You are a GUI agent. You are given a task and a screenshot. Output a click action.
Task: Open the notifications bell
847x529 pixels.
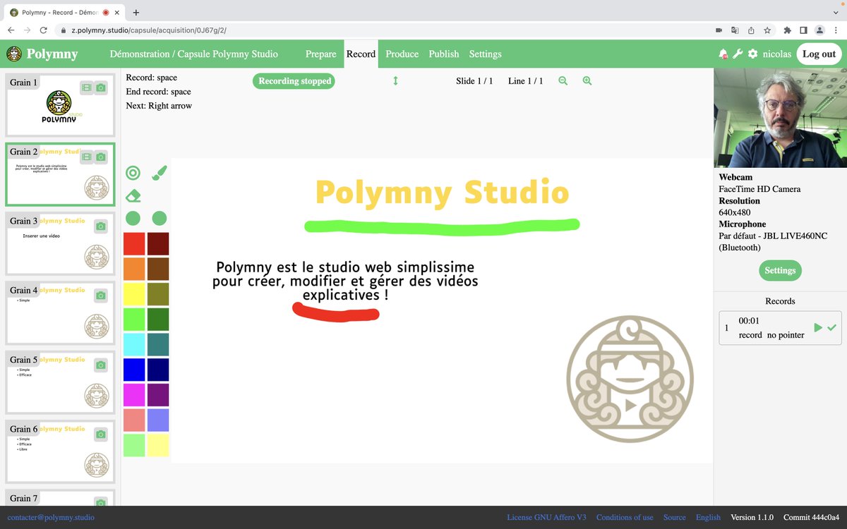coord(723,54)
